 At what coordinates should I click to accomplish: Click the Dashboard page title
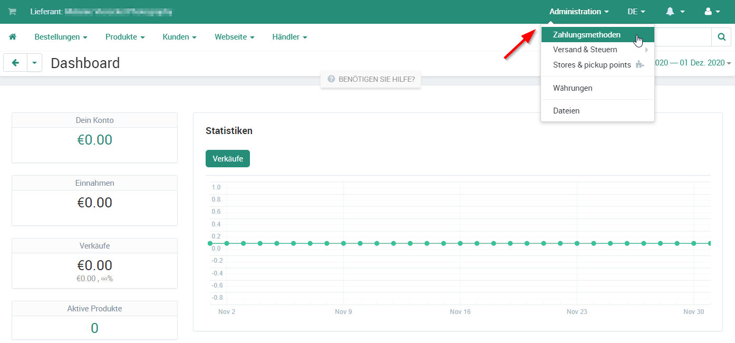pos(85,63)
